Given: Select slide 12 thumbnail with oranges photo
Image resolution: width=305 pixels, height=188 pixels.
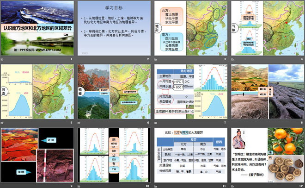Looking at the screenshot, I should [x=268, y=155].
